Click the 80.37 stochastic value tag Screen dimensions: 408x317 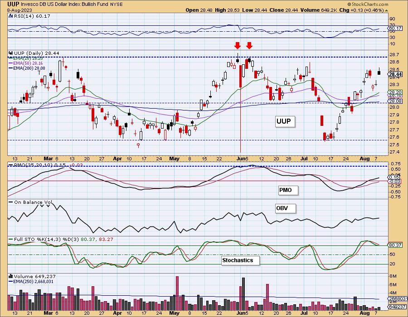click(395, 245)
